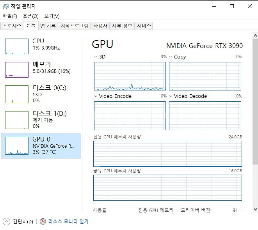Click the 5.0/31.9GB (16%) memory value
This screenshot has width=258, height=230.
[x=52, y=71]
